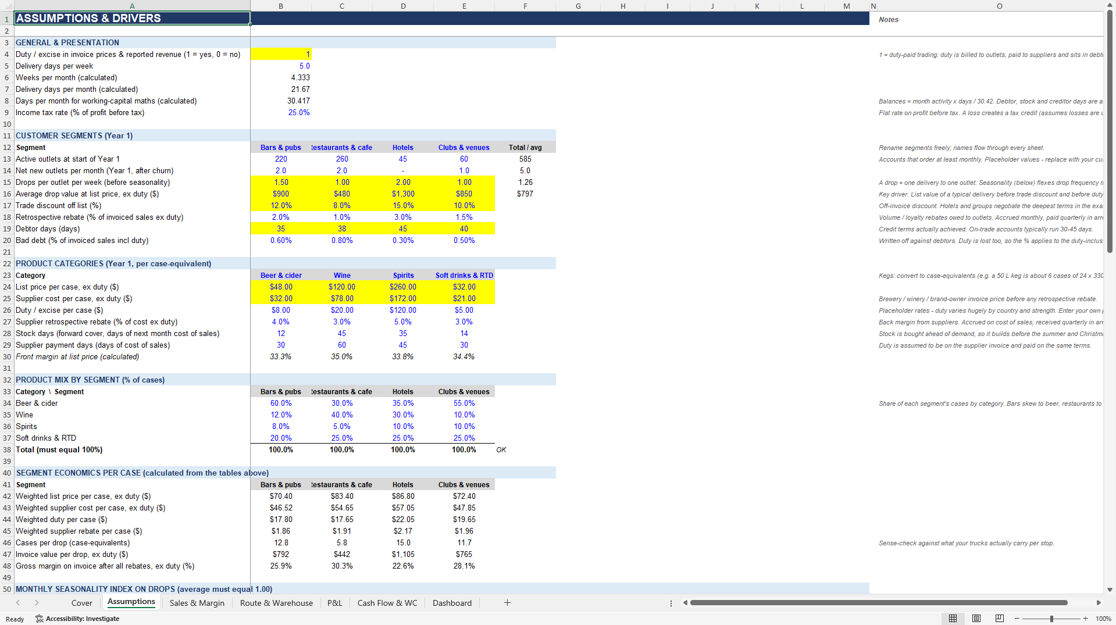
Task: Select Bars & pubs active outlets 220
Action: [x=281, y=159]
